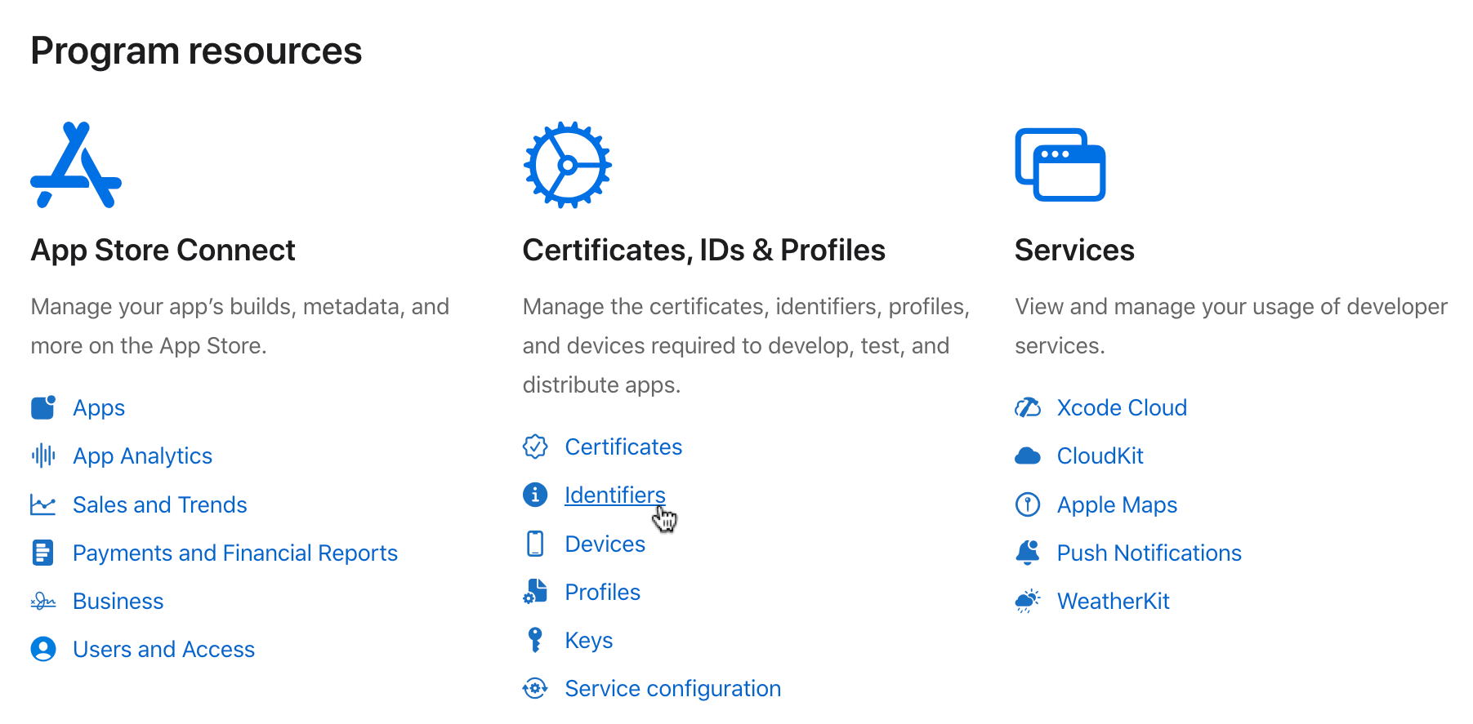
Task: Click the Payments and Financial Reports document icon
Action: coord(42,553)
